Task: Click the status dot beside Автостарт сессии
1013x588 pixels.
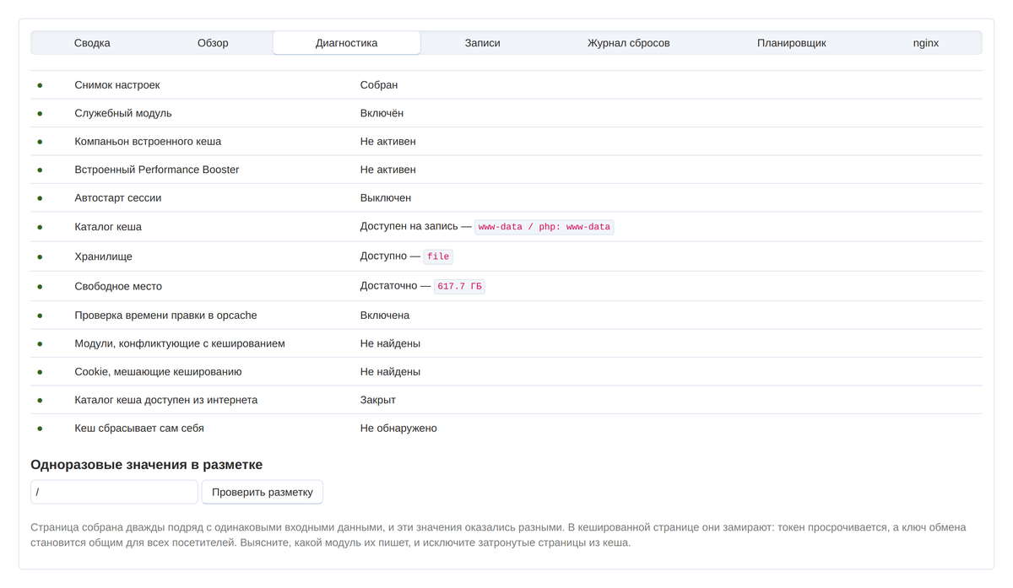Action: tap(40, 198)
